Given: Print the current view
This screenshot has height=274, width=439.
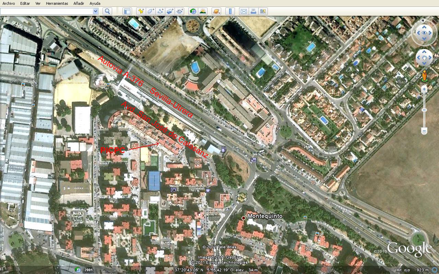Looking at the screenshot, I should click(253, 11).
